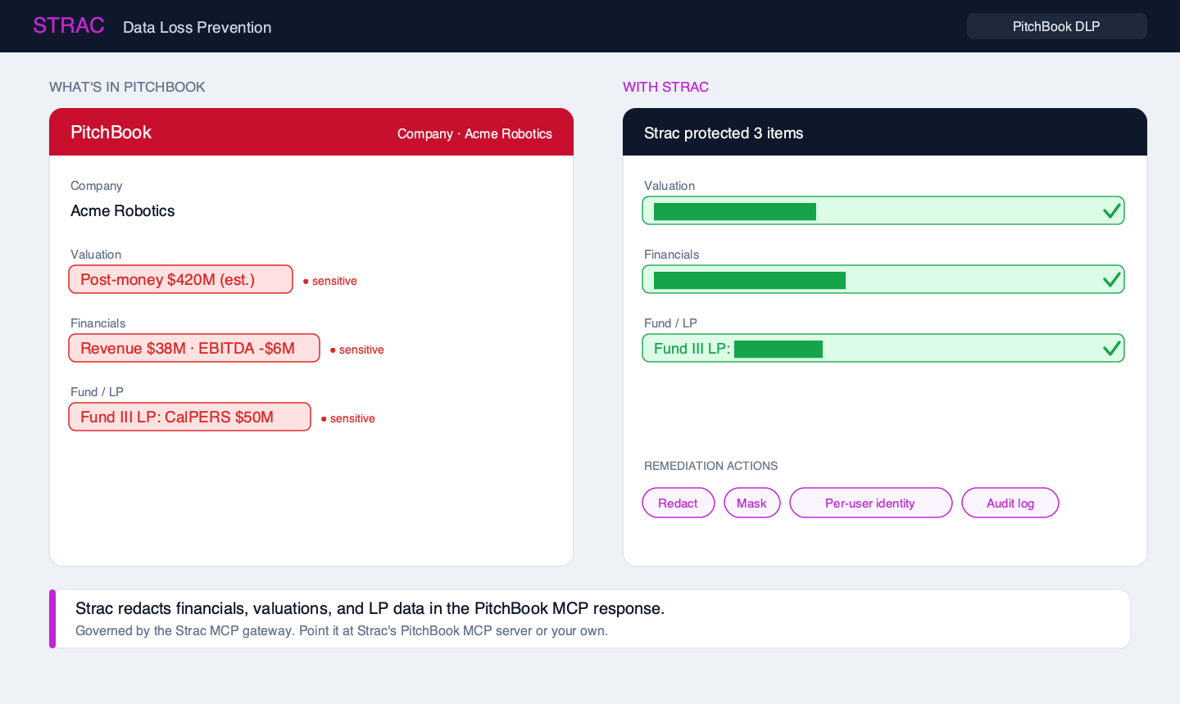The width and height of the screenshot is (1180, 704).
Task: Click the Data Loss Prevention title
Action: click(x=197, y=27)
